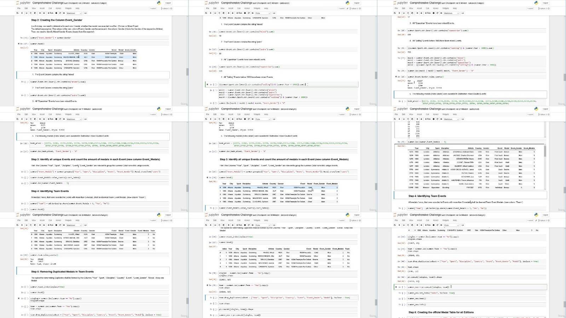Open View menu in 'vor 8 Minuten' notebook
The height and width of the screenshot is (318, 566).
click(x=411, y=8)
